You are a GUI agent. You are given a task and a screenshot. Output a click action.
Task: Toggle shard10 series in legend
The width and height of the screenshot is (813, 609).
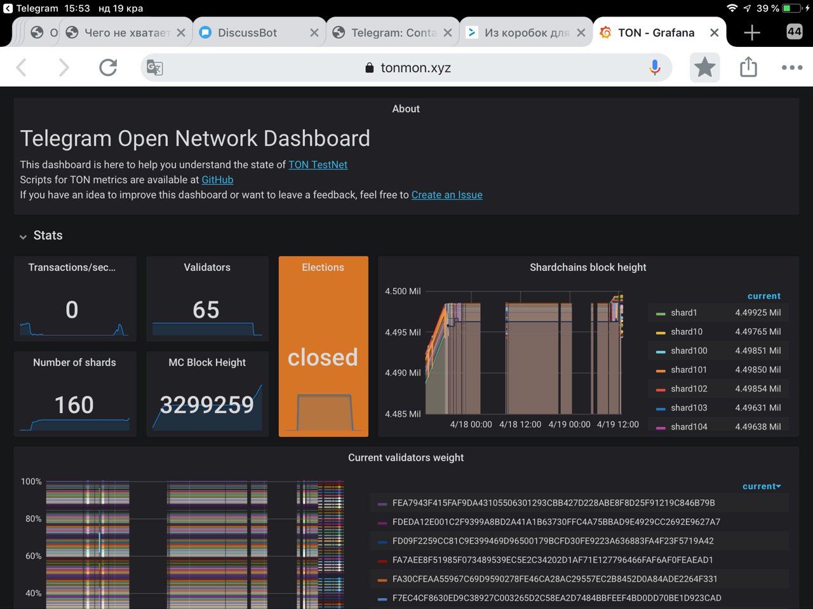pos(687,331)
